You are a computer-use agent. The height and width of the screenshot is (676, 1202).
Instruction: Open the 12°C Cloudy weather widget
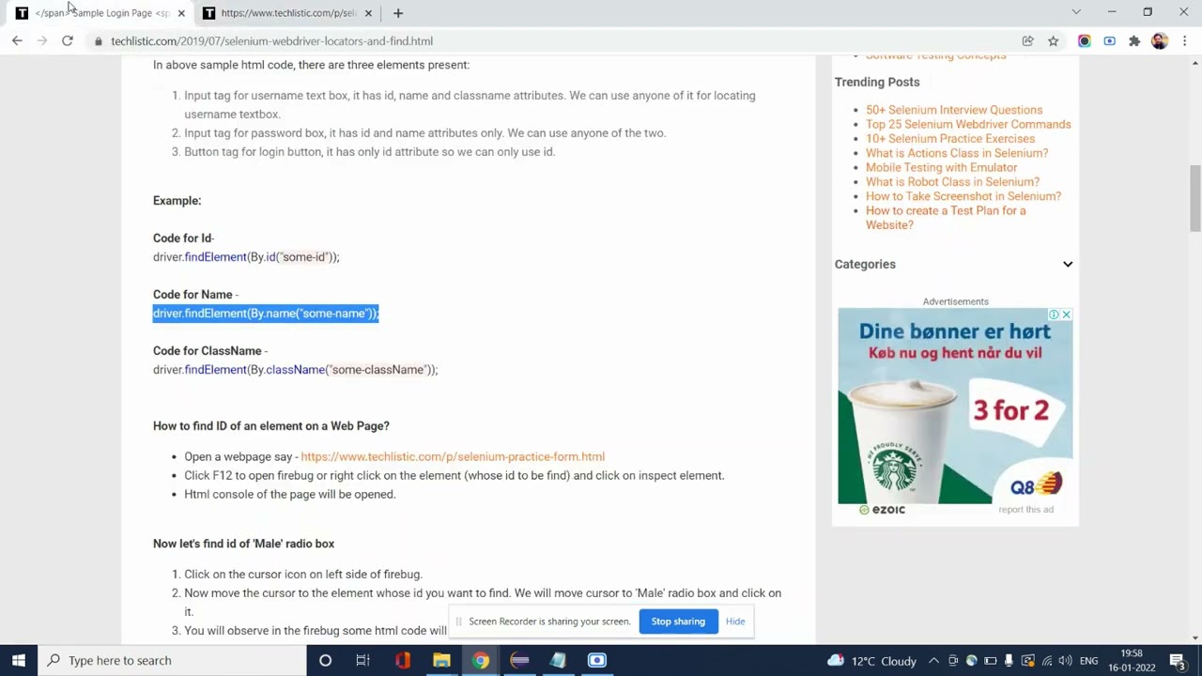tap(871, 661)
